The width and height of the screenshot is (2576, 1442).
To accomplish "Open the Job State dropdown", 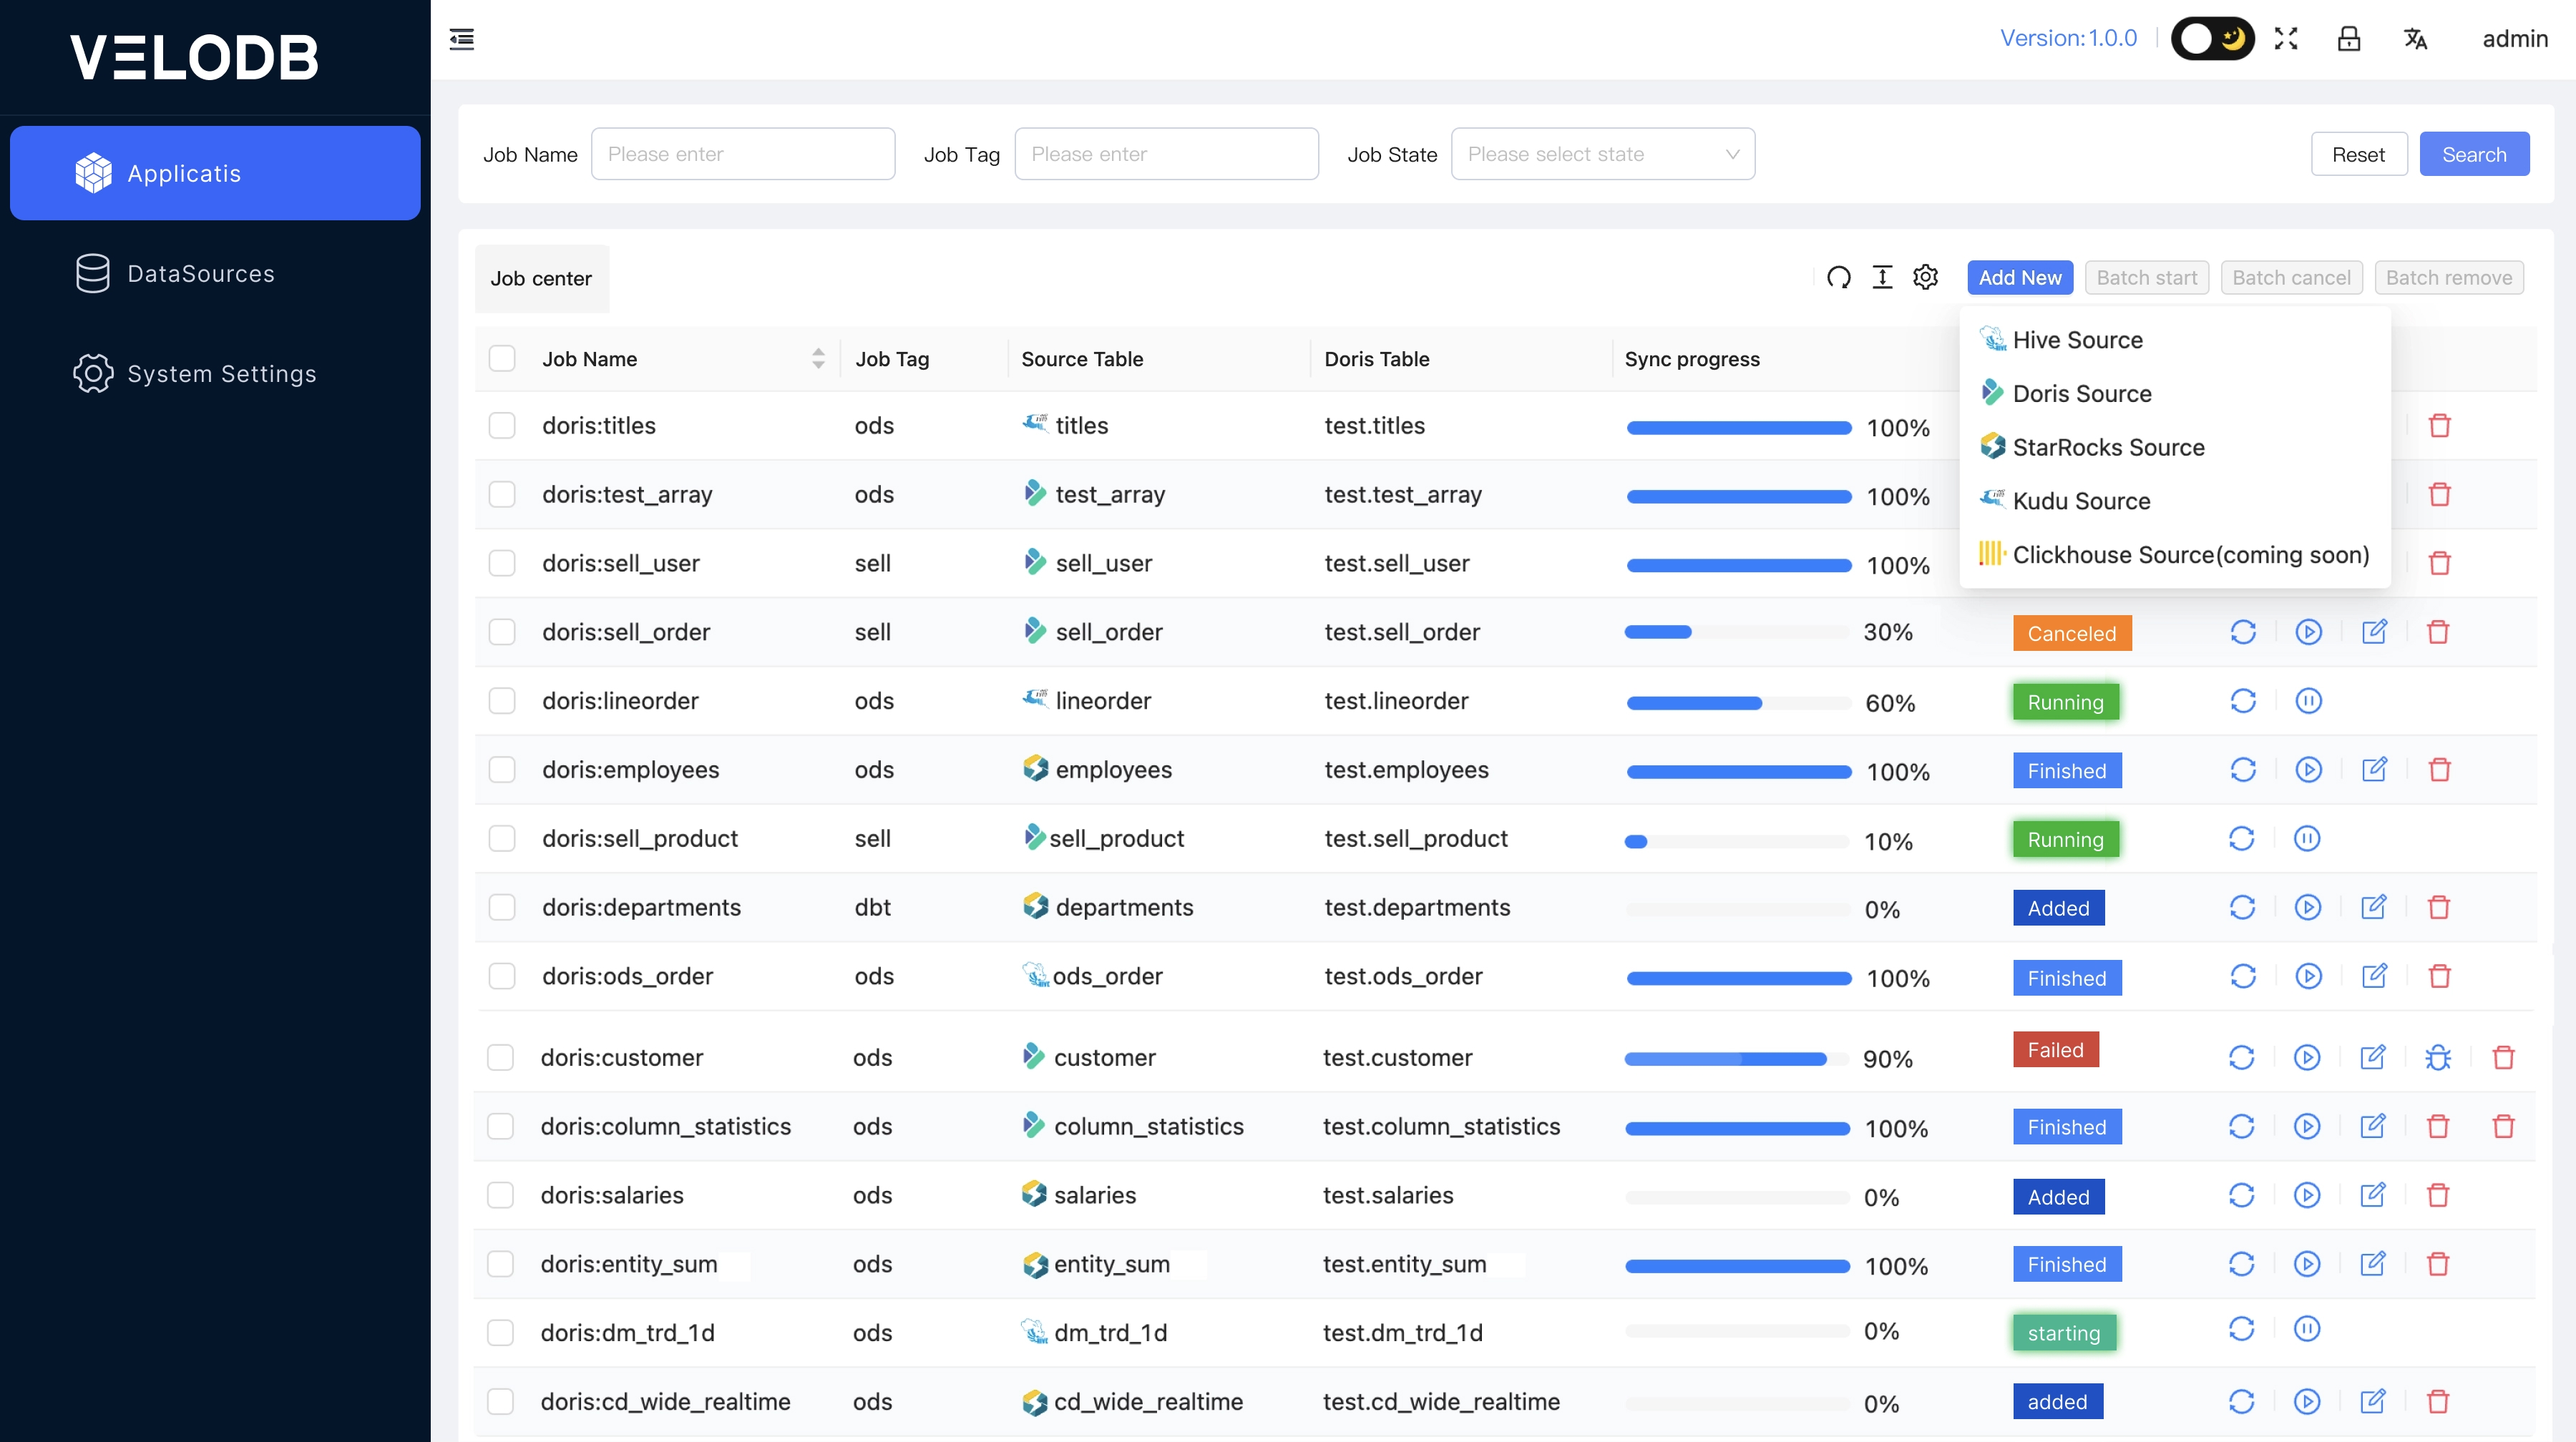I will pyautogui.click(x=1602, y=154).
